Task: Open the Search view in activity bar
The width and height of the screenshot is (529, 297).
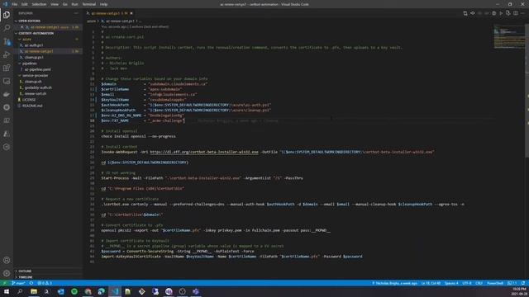Action: (x=7, y=28)
